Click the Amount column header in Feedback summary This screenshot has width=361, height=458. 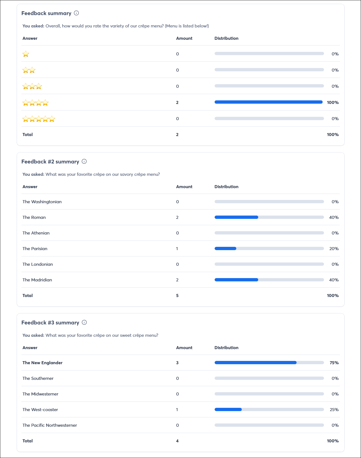[x=184, y=38]
